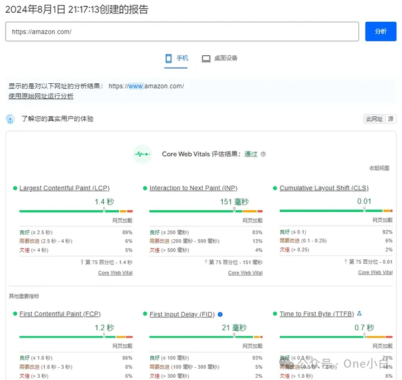The height and width of the screenshot is (380, 402).
Task: Open Largest Contentful Paint (LCP) link
Action: (65, 188)
